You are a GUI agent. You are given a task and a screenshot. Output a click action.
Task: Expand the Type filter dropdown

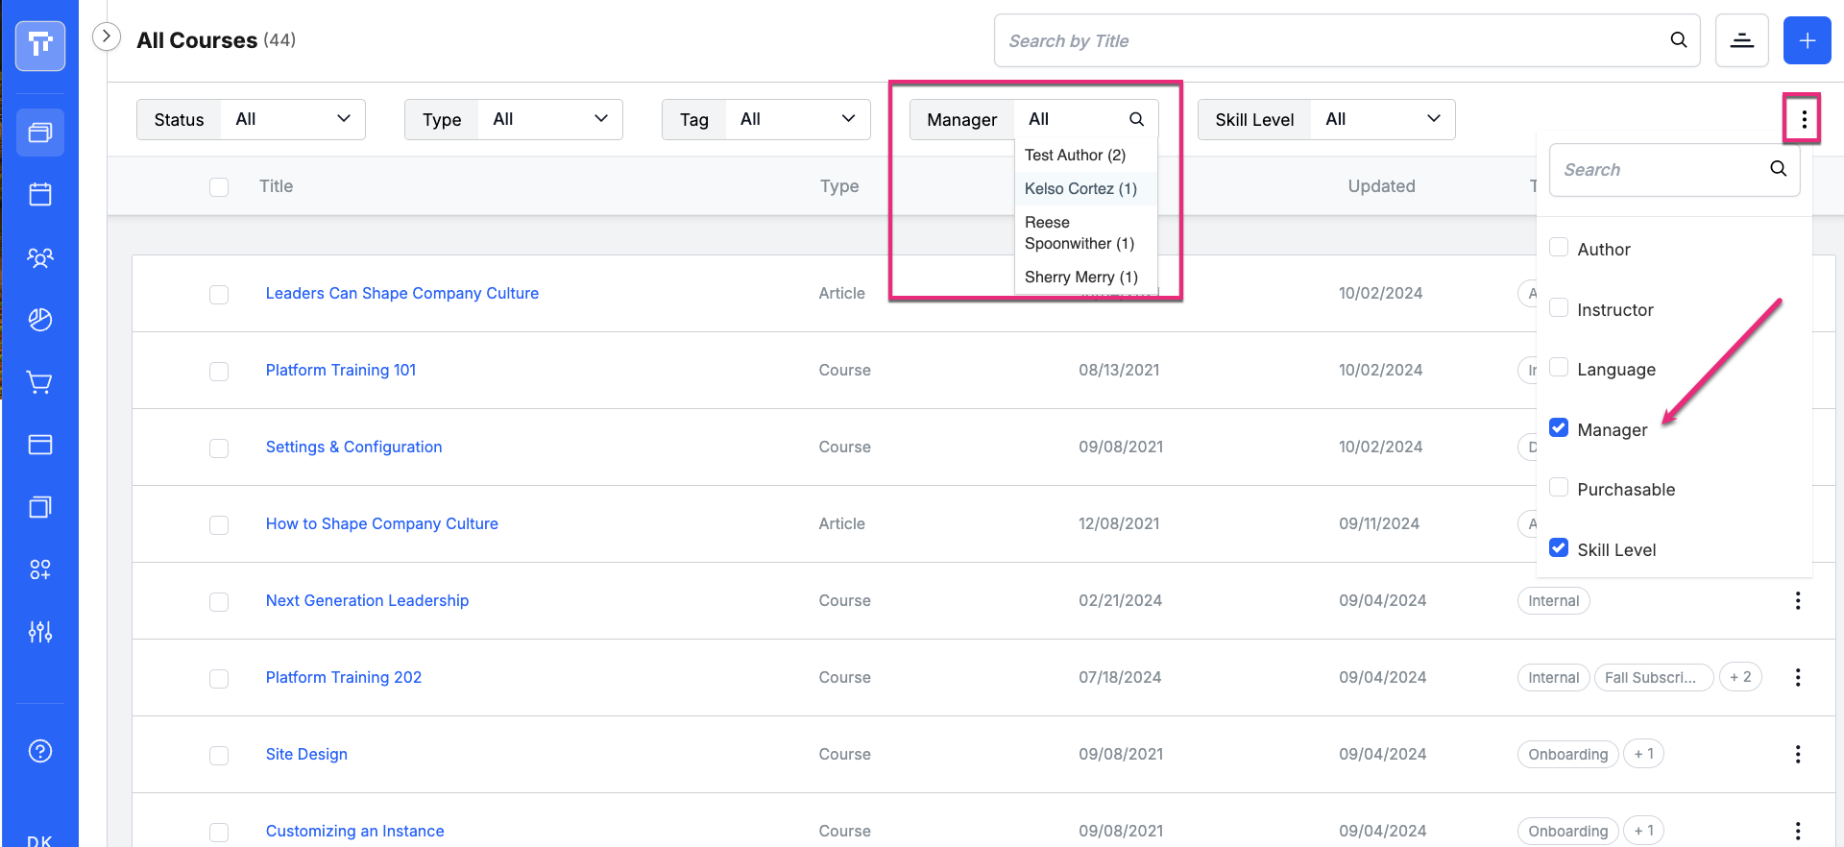pos(513,119)
